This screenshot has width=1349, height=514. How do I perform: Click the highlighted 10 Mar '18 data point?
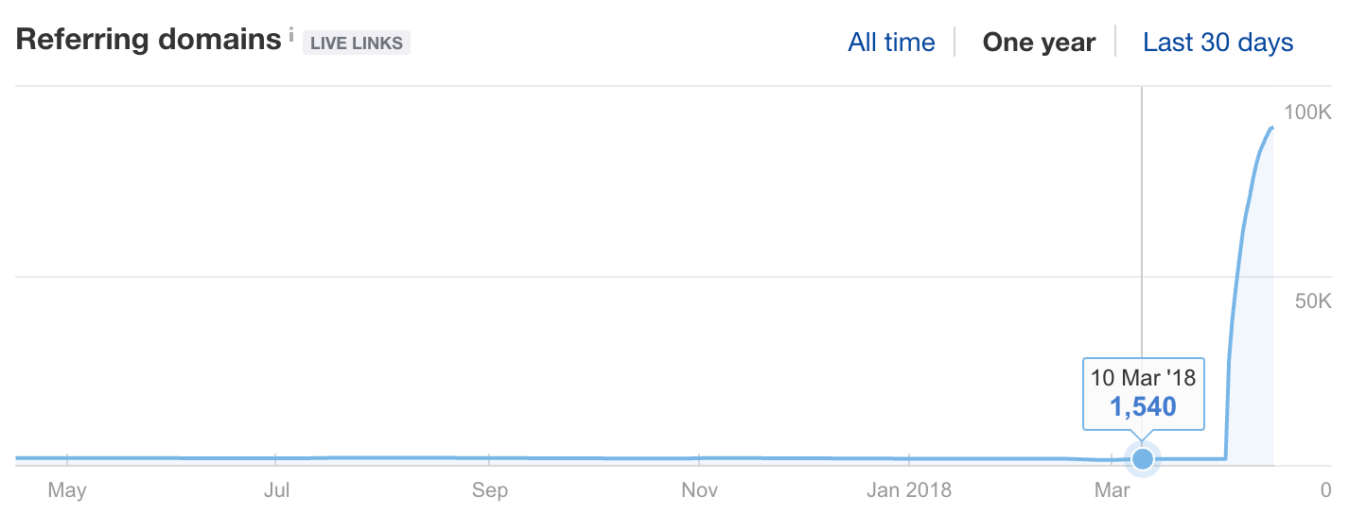click(x=1143, y=459)
